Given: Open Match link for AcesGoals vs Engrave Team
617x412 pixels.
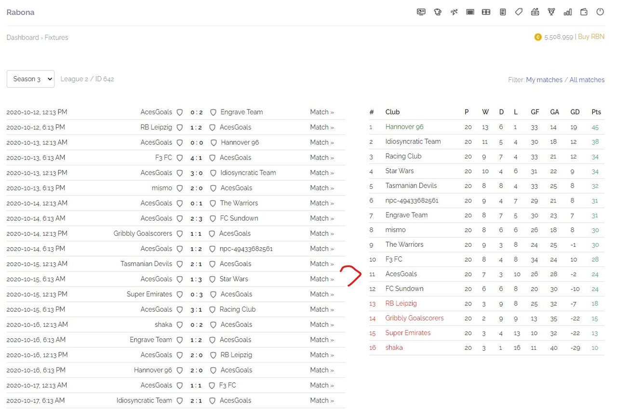Looking at the screenshot, I should click(x=322, y=112).
